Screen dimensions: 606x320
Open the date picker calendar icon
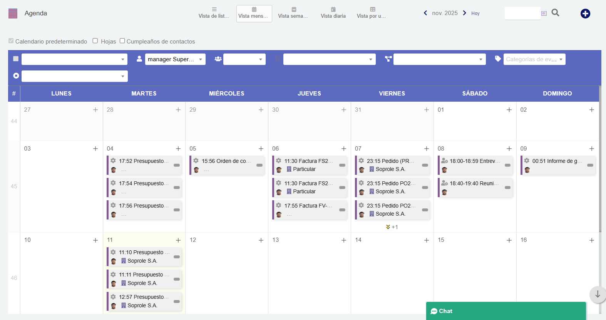coord(544,13)
